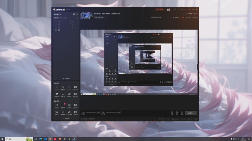Viewport: 252px width, 141px height.
Task: Open the 设置 settings gear
Action: (x=182, y=113)
